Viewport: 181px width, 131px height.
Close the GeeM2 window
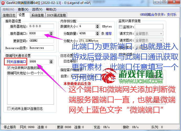[174, 2]
